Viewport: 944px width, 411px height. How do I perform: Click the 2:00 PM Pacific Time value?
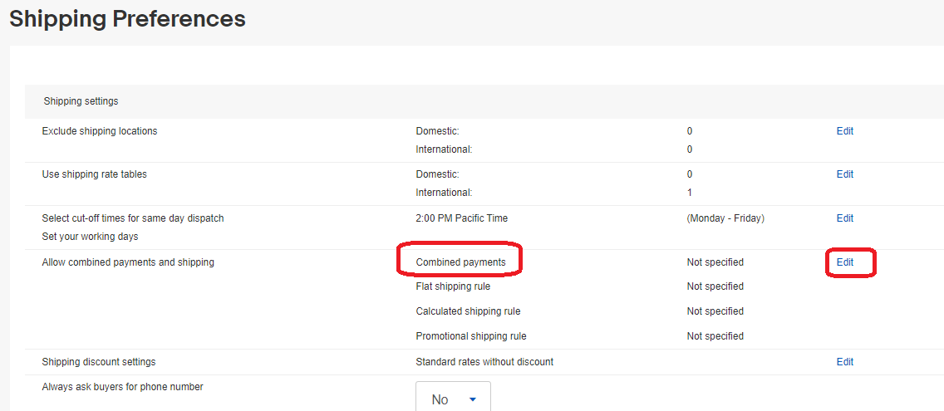(461, 218)
